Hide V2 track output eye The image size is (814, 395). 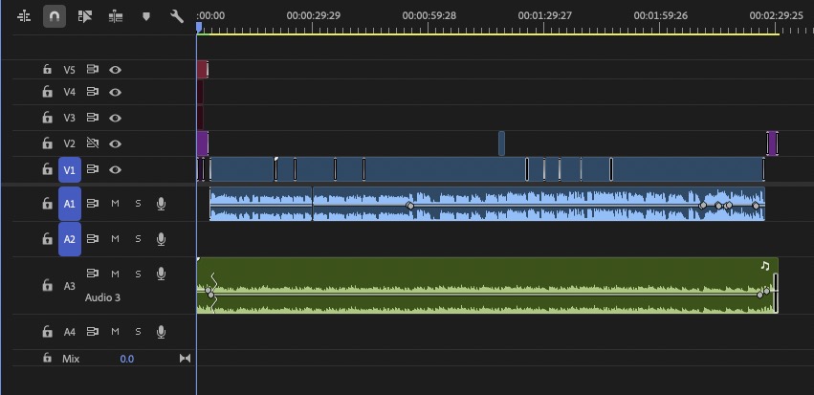click(x=115, y=143)
